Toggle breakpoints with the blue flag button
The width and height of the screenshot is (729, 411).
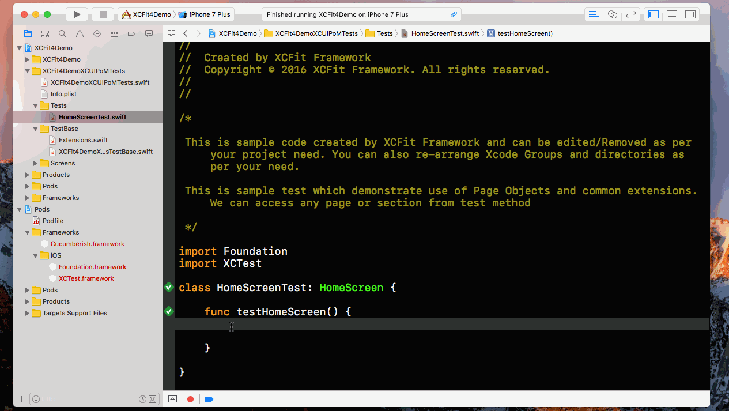[209, 399]
